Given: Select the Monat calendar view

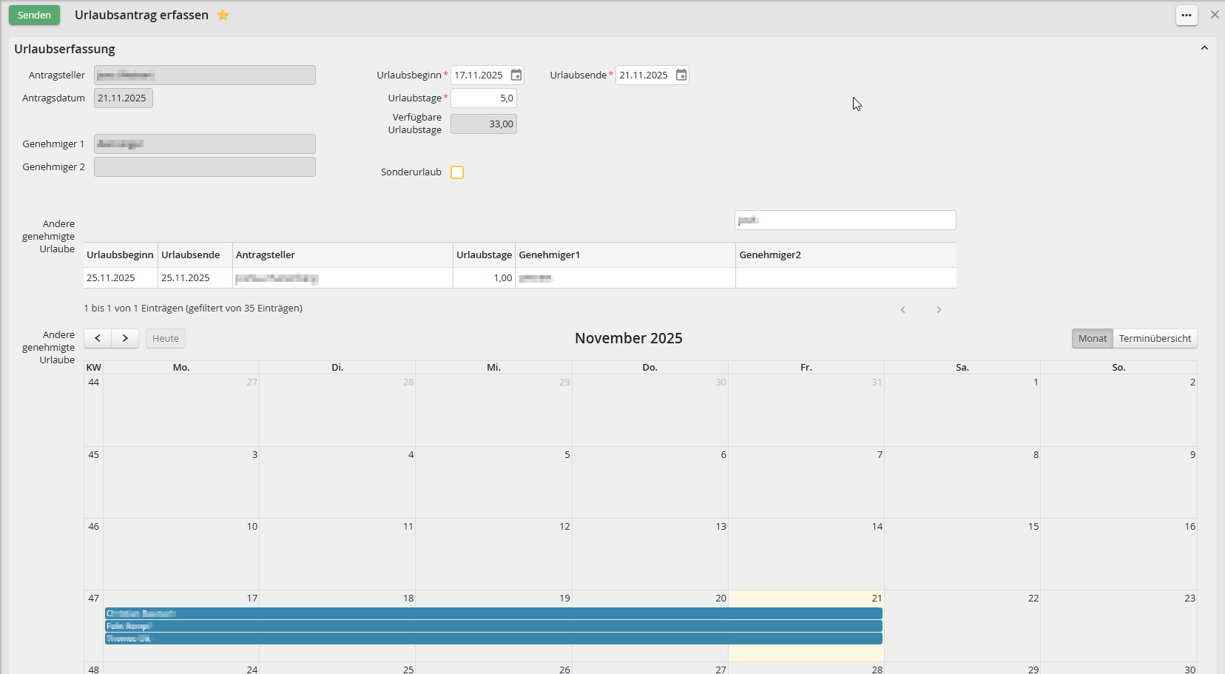Looking at the screenshot, I should [1092, 339].
